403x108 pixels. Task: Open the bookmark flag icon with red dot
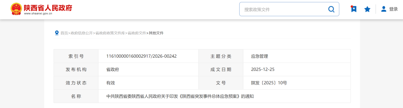click(x=353, y=9)
